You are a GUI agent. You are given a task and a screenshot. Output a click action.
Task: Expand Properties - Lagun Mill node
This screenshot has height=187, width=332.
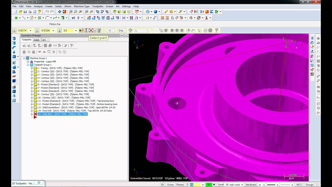tap(28, 62)
